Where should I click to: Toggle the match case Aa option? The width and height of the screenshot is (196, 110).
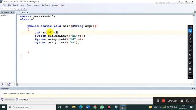(25, 9)
